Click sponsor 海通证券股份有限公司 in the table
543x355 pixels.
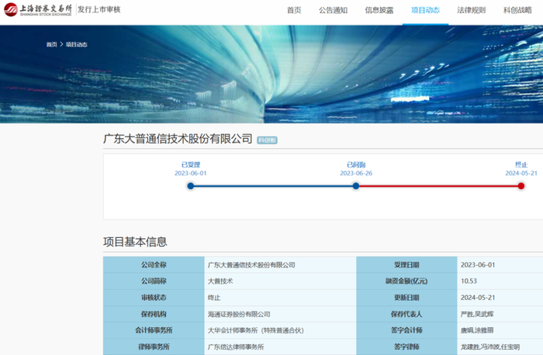[239, 314]
